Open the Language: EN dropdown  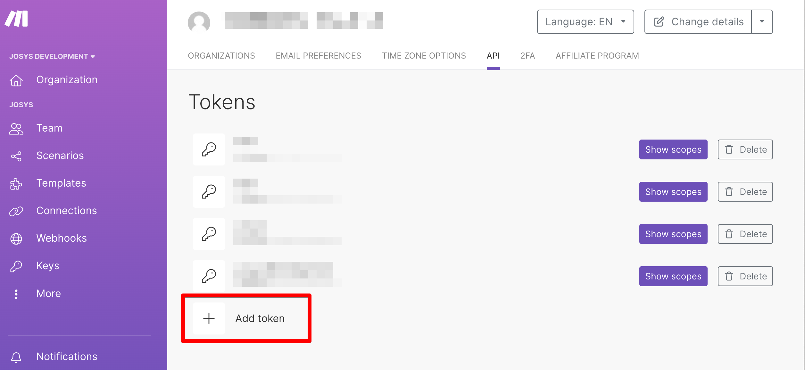click(x=585, y=22)
